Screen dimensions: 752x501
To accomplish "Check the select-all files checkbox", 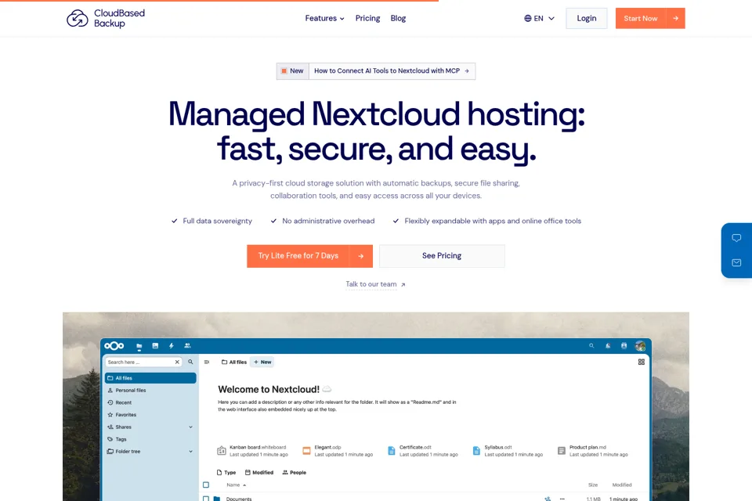I will coord(206,485).
